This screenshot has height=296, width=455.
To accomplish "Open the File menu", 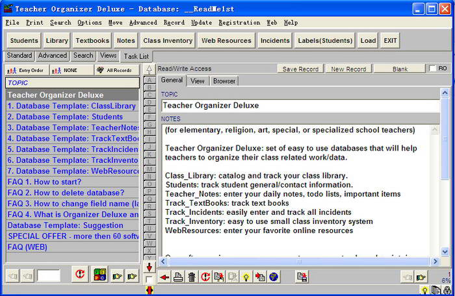I will pyautogui.click(x=12, y=23).
